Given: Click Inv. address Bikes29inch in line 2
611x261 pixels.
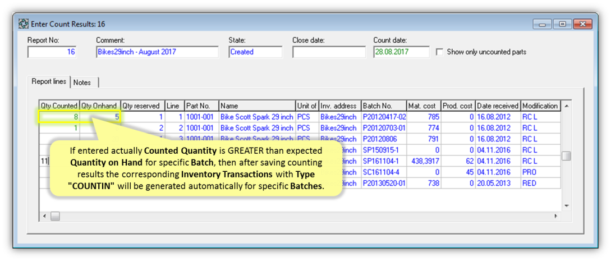Looking at the screenshot, I should [340, 127].
